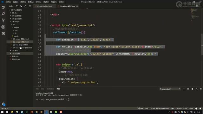Open the Source Control view

tap(3, 20)
